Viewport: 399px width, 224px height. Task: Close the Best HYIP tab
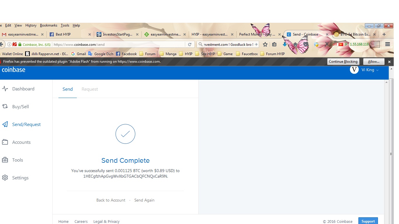(x=90, y=34)
